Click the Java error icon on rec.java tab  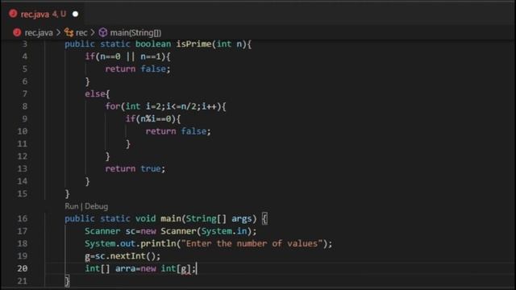13,14
